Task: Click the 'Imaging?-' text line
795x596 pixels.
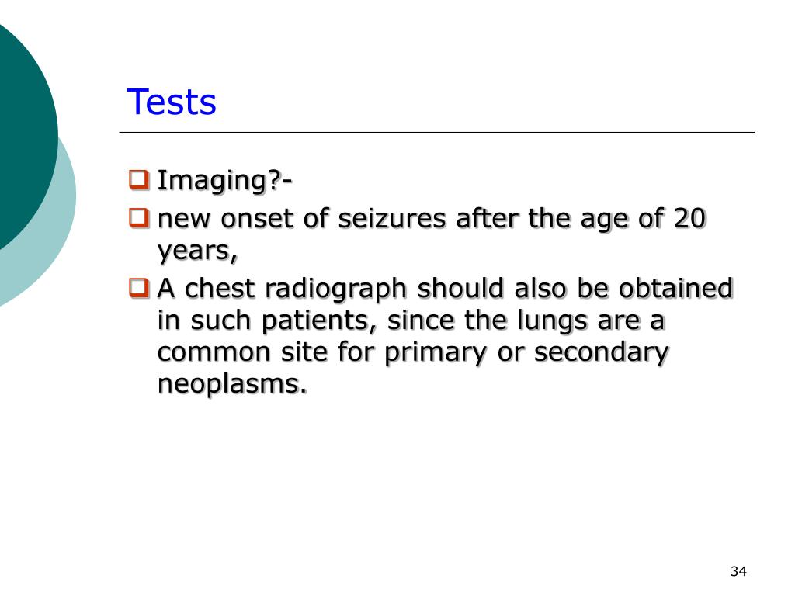Action: tap(225, 181)
